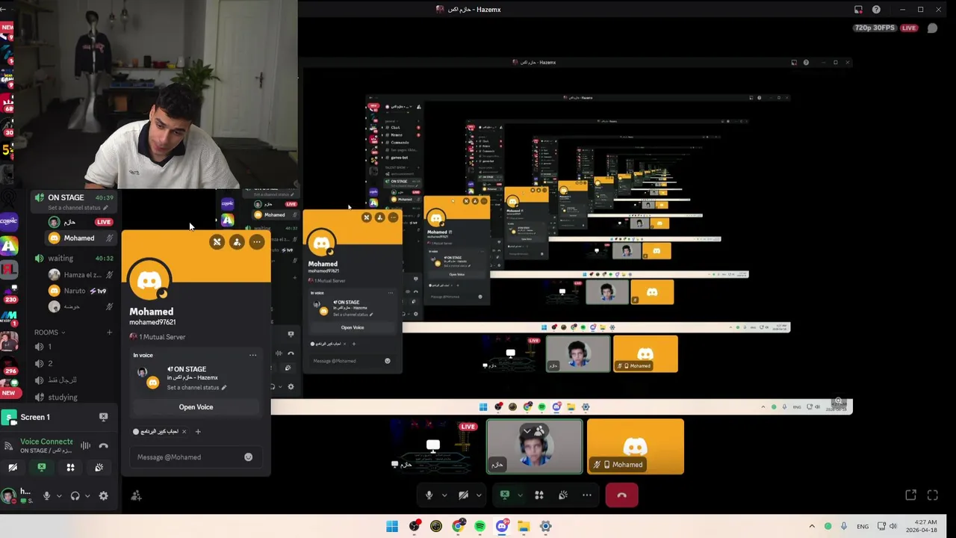Open the sidebar activities launcher icon
This screenshot has height=538, width=956.
click(70, 467)
